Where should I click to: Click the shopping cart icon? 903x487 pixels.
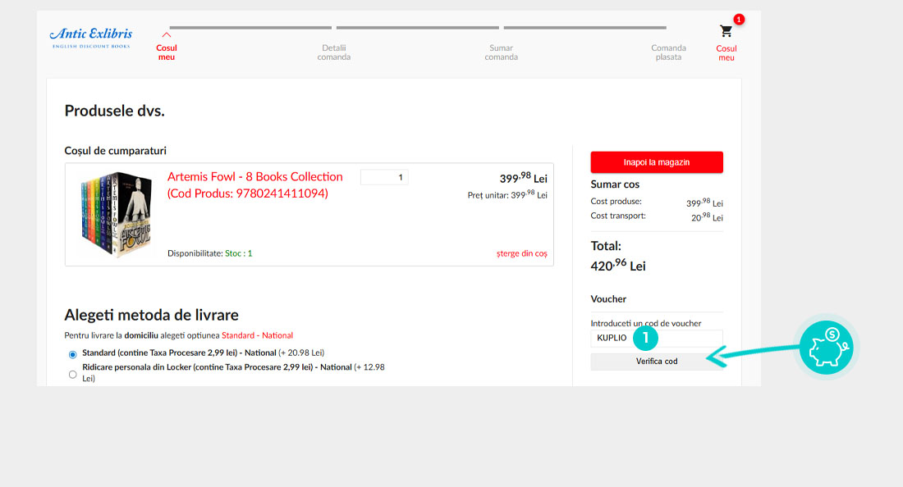(726, 32)
